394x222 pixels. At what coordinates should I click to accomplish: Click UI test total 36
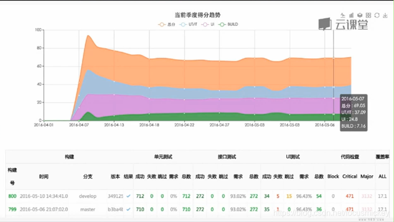[x=319, y=209]
